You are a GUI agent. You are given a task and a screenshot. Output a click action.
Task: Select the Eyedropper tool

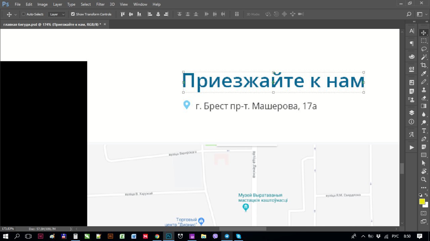424,73
